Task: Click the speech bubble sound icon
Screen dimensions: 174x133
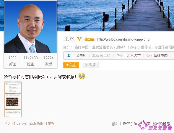Action: [x=114, y=124]
